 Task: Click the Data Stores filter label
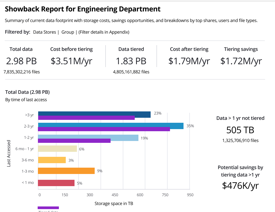tap(44, 32)
